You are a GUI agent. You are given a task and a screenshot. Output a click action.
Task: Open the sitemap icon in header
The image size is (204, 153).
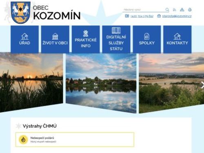pyautogui.click(x=182, y=10)
